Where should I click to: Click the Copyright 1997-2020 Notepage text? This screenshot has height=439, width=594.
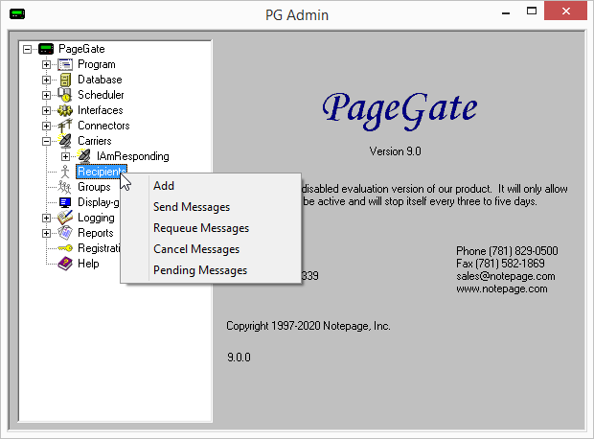click(x=308, y=326)
